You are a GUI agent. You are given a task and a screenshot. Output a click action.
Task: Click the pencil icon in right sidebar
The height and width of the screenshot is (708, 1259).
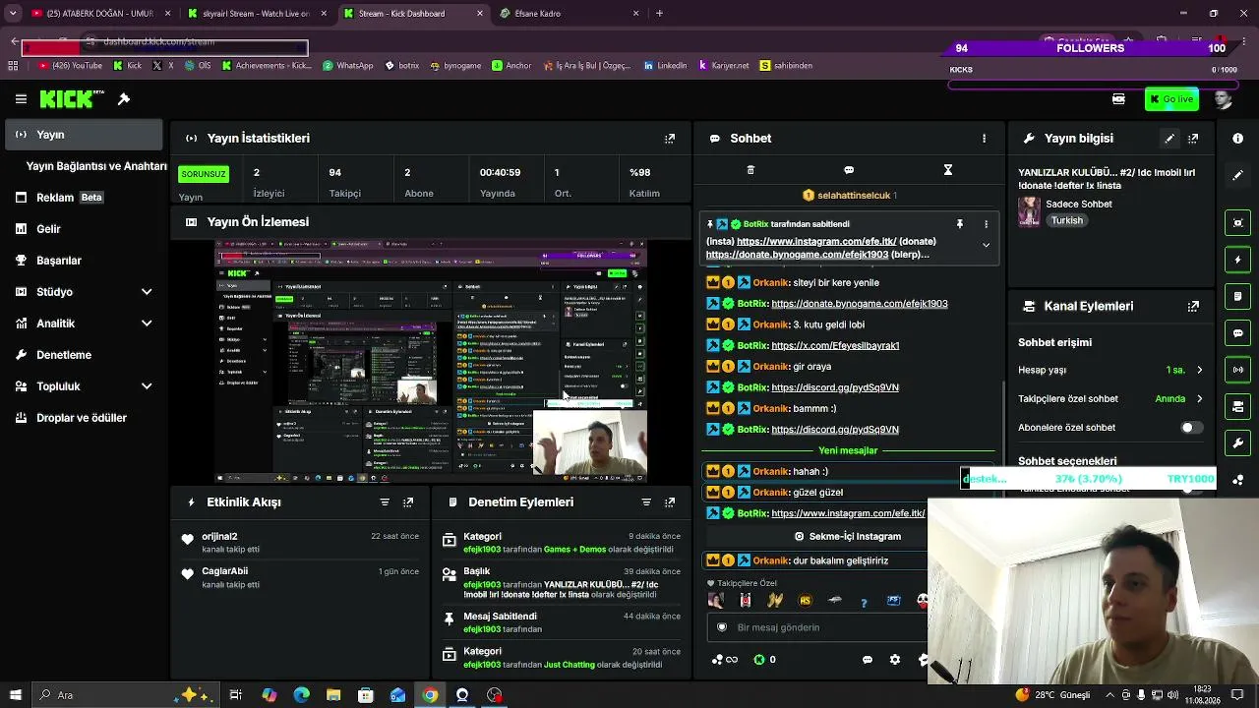(x=1238, y=175)
